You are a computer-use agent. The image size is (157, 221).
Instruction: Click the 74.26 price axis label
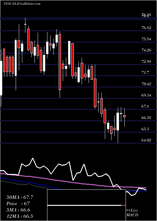(x=146, y=50)
